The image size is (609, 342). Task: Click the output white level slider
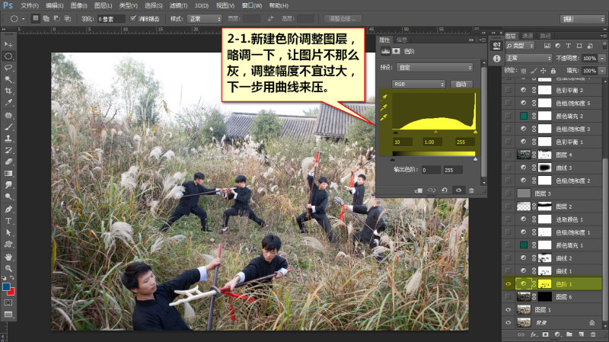[475, 159]
